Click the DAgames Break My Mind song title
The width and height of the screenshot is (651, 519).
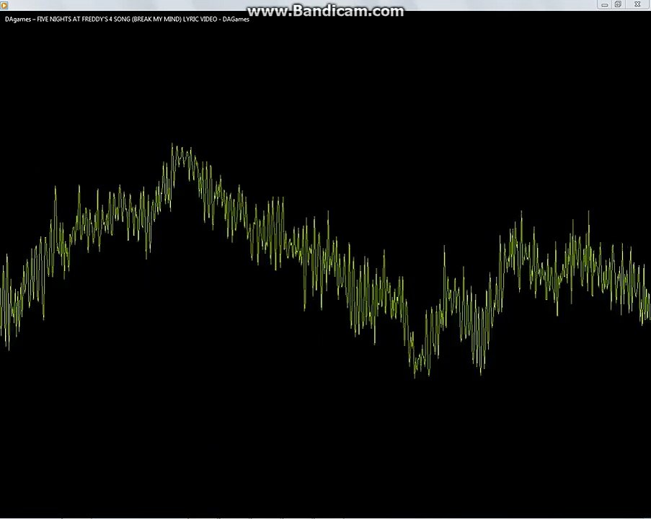(x=127, y=19)
